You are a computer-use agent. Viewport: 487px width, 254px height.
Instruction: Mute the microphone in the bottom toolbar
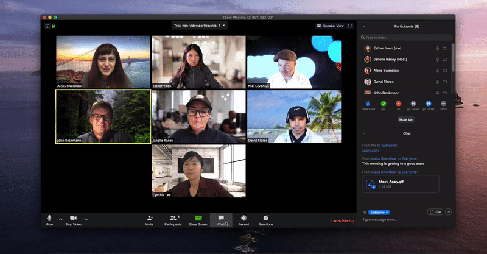click(49, 220)
